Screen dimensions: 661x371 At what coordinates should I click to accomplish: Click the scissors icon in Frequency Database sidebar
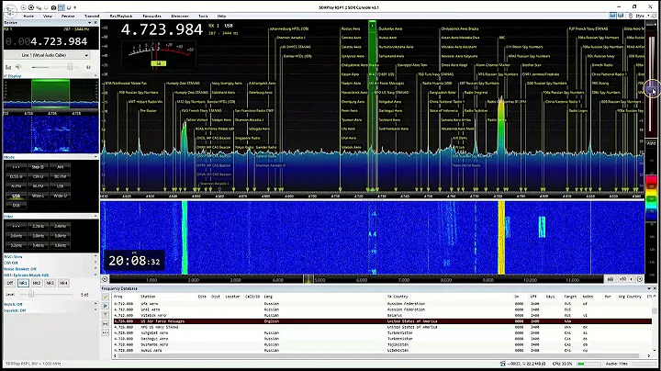click(x=106, y=324)
